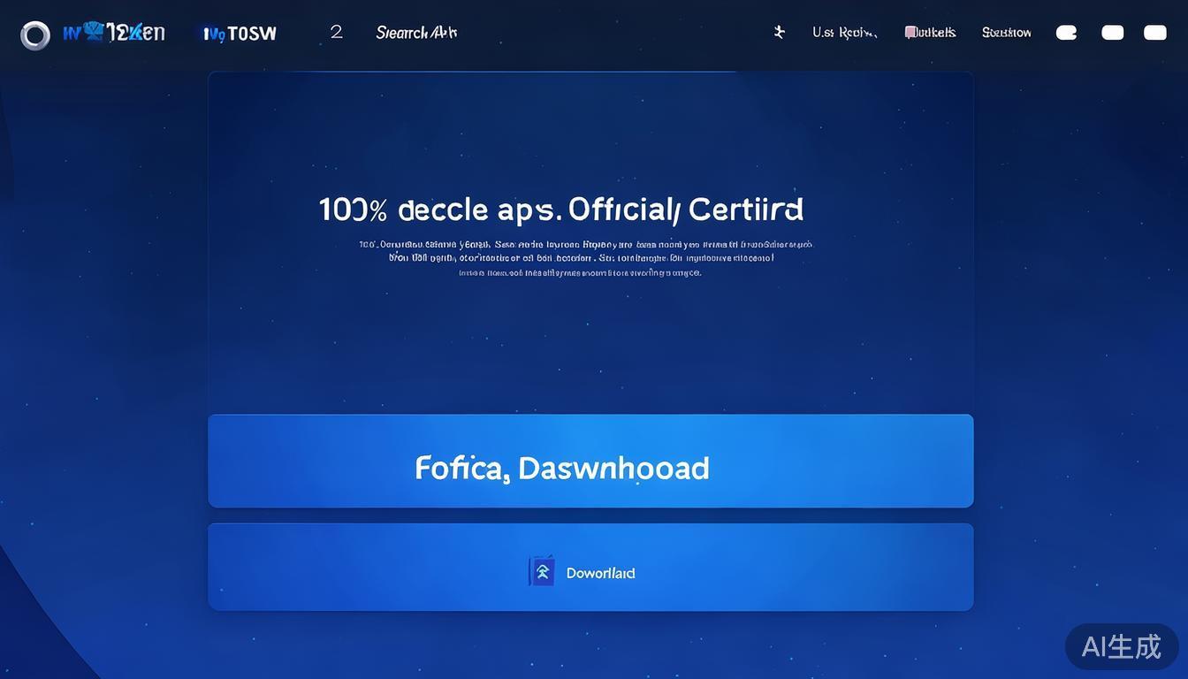This screenshot has height=679, width=1188.
Task: Click the small description paragraph under the headline
Action: tap(583, 258)
